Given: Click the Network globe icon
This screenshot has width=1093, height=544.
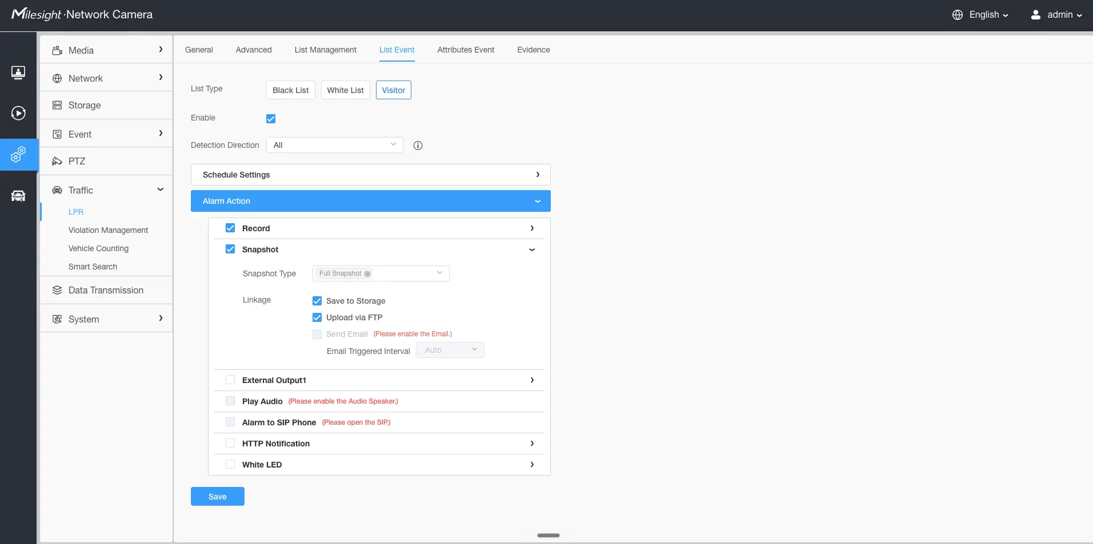Looking at the screenshot, I should (57, 78).
